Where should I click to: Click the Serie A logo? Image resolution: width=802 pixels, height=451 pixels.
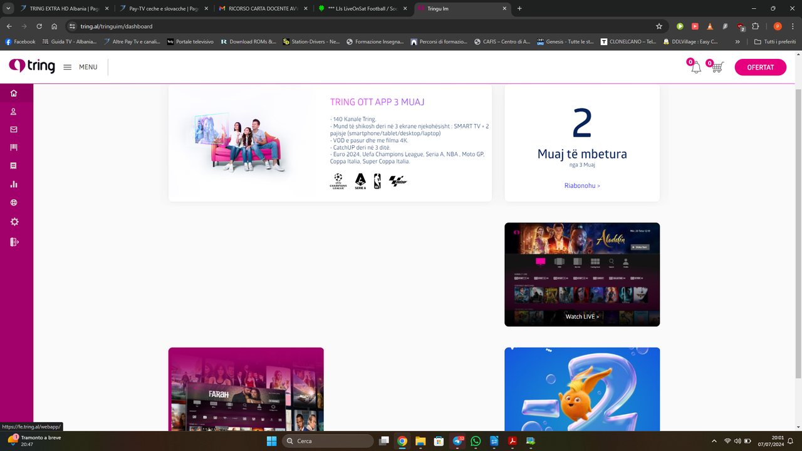click(x=360, y=181)
